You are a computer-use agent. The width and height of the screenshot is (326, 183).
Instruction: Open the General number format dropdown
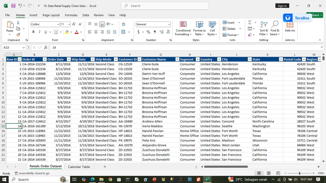point(169,24)
